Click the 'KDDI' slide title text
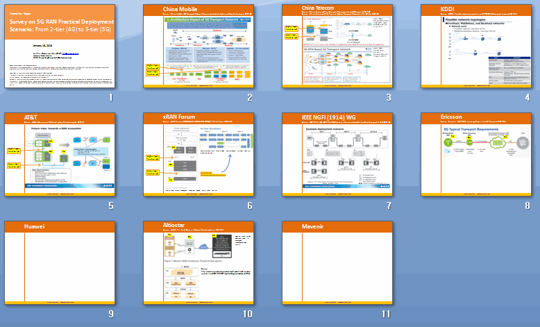 point(448,9)
